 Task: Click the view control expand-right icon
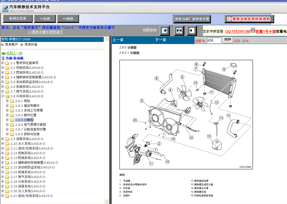coord(165,30)
